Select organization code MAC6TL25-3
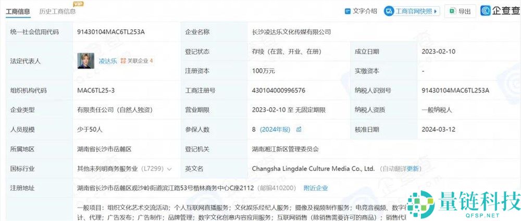 point(96,91)
